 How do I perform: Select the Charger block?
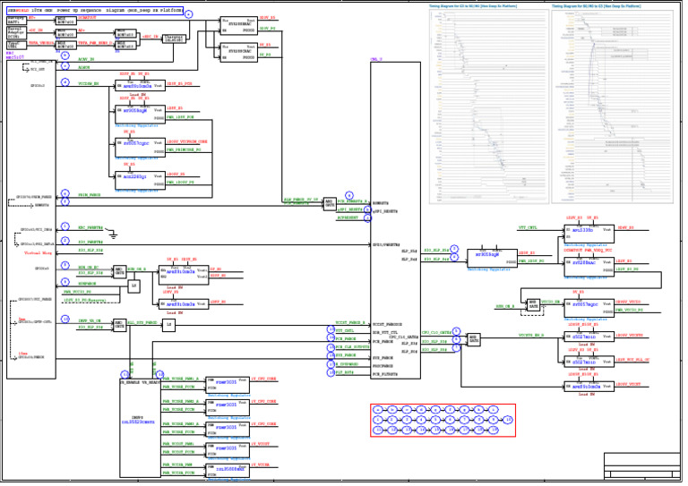(x=174, y=38)
